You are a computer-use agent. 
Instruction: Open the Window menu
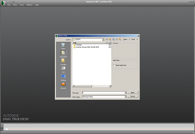pos(30,5)
